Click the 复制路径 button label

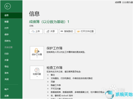click(68, 31)
